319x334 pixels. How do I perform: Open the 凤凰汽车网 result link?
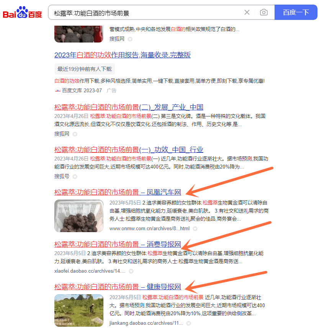[118, 192]
